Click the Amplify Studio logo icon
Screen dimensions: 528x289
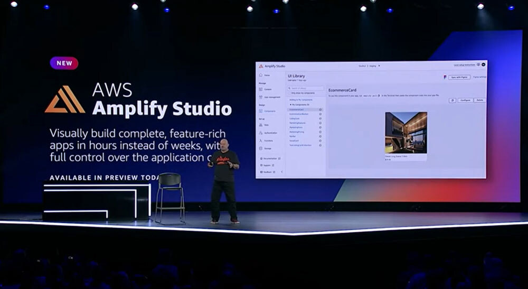click(261, 66)
